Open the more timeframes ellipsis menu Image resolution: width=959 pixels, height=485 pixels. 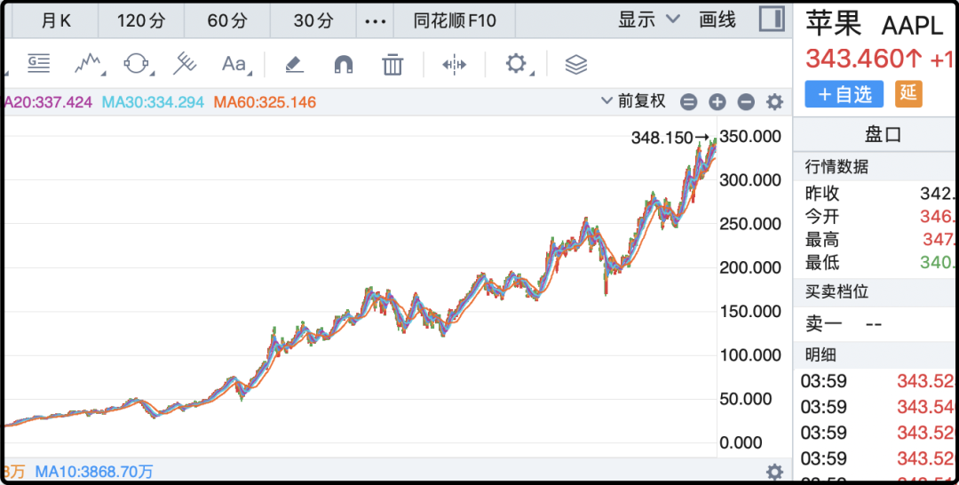375,20
